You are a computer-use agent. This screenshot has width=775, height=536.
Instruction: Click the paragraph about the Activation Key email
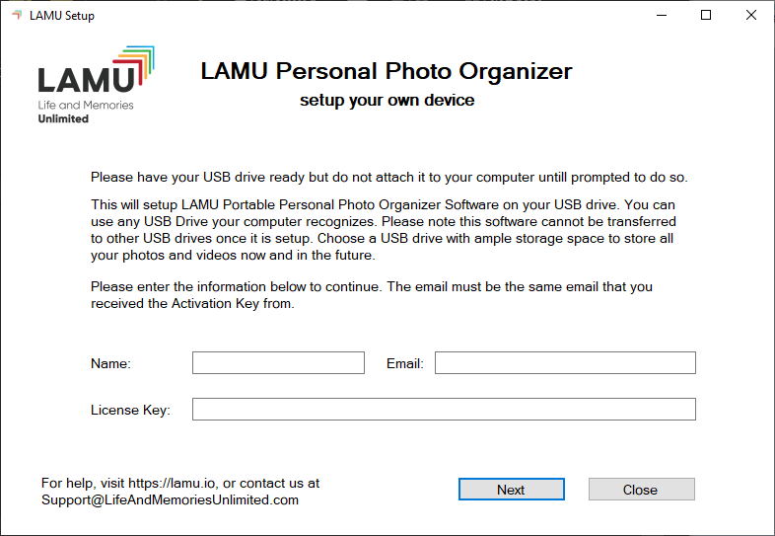point(371,295)
